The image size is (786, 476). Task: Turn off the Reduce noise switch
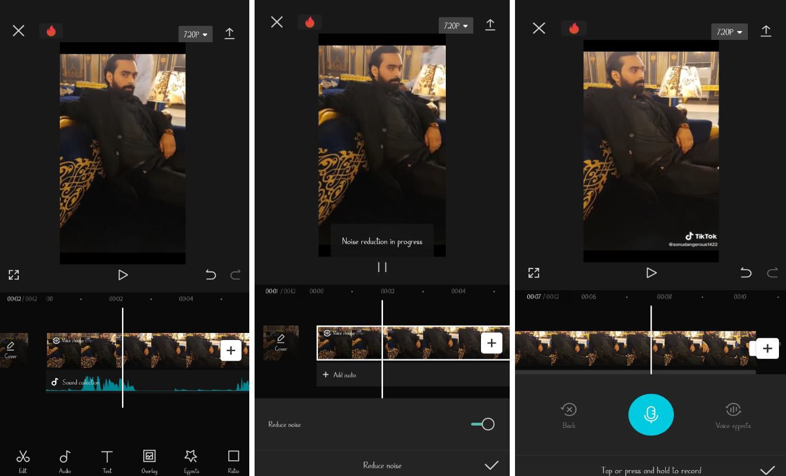tap(483, 424)
